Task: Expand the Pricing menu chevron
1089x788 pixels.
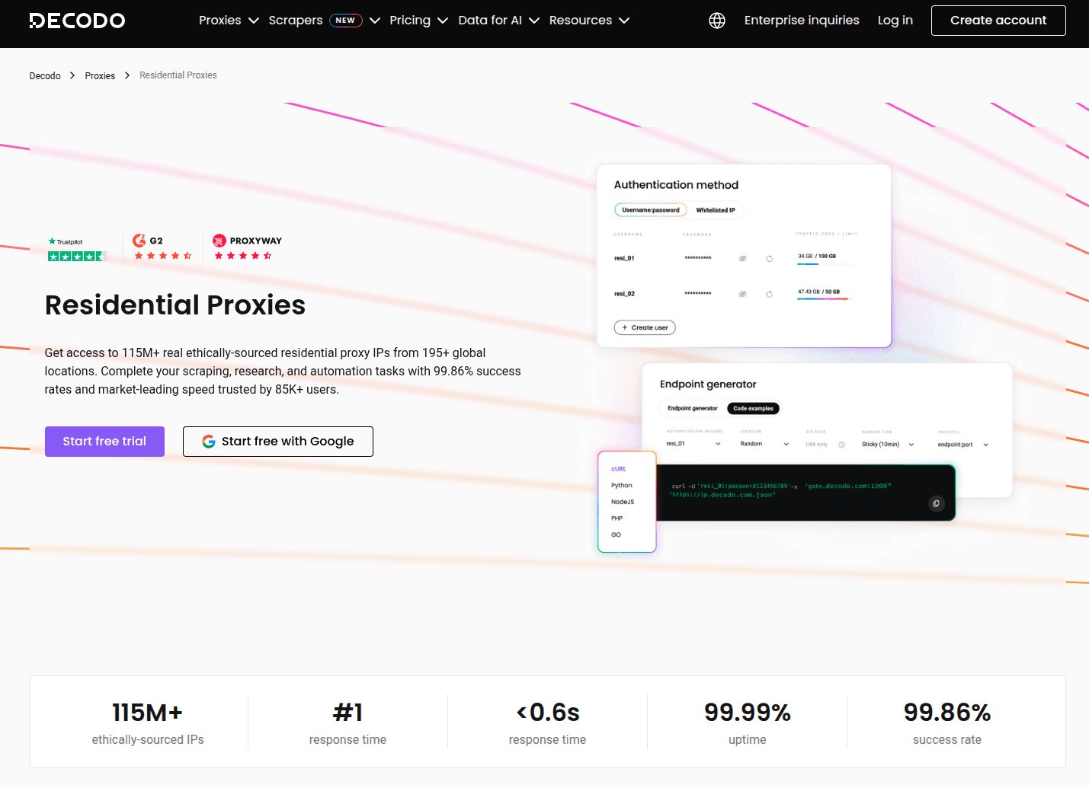Action: [443, 21]
